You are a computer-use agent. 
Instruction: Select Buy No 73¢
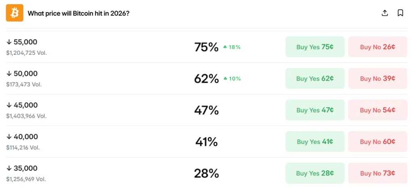click(x=378, y=173)
